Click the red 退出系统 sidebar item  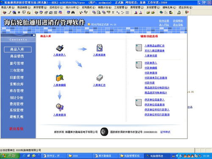pos(16,129)
